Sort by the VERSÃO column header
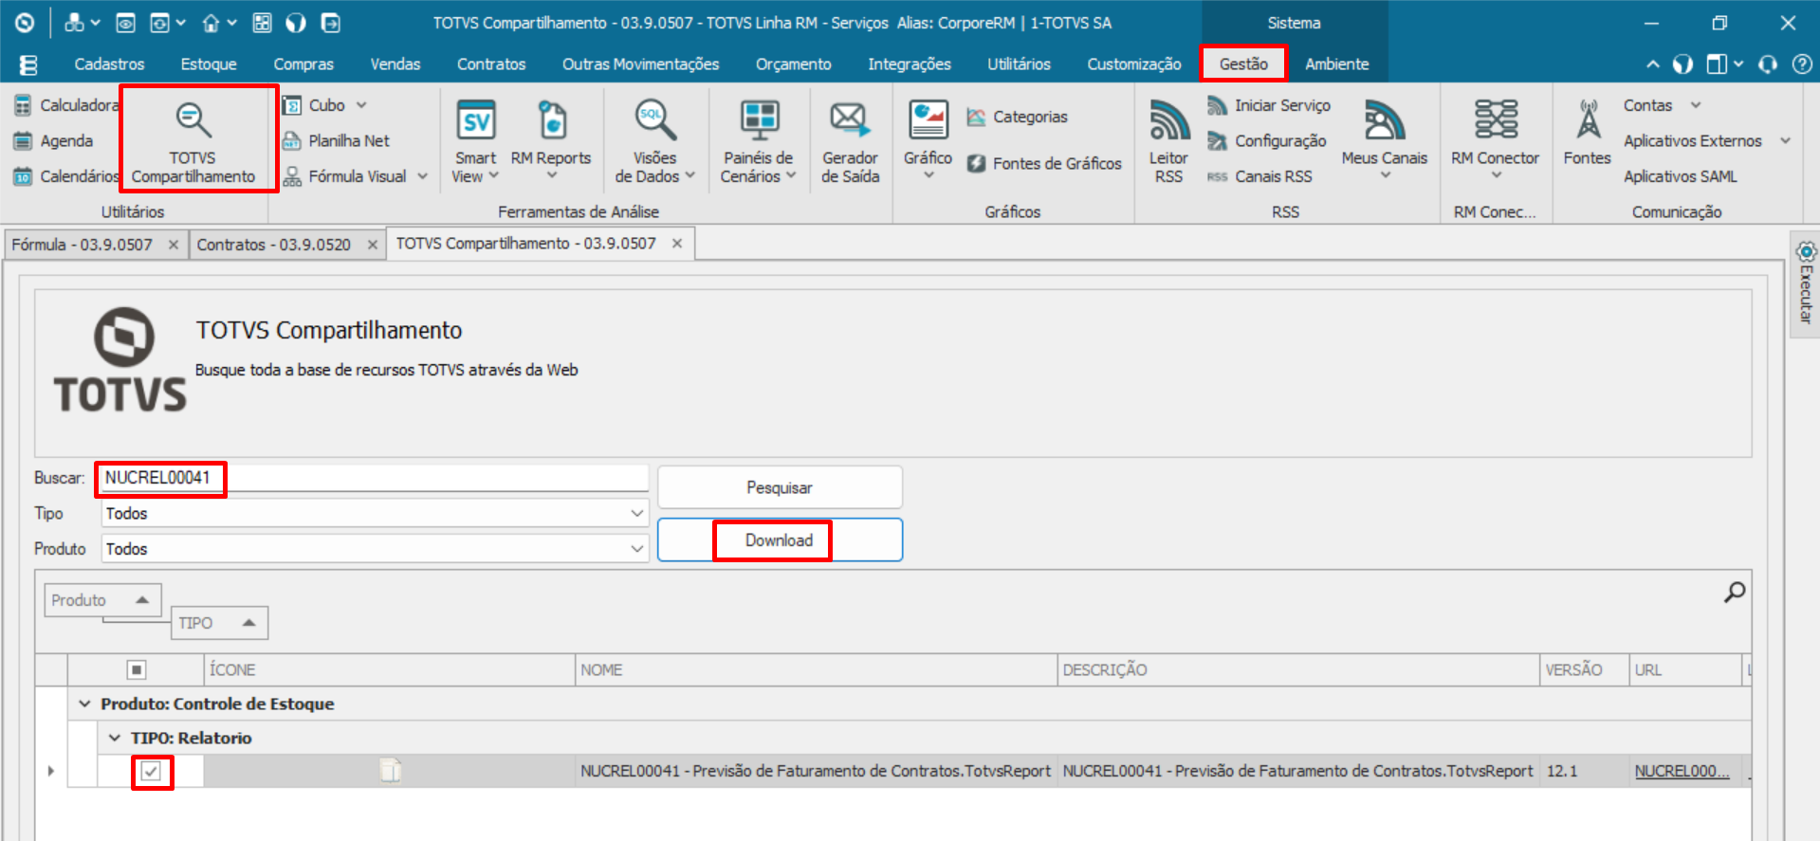1820x841 pixels. 1584,670
